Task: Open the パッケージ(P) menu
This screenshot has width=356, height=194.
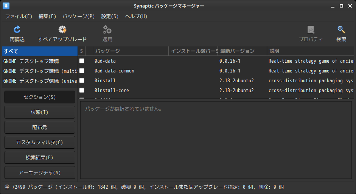Action: pos(79,16)
